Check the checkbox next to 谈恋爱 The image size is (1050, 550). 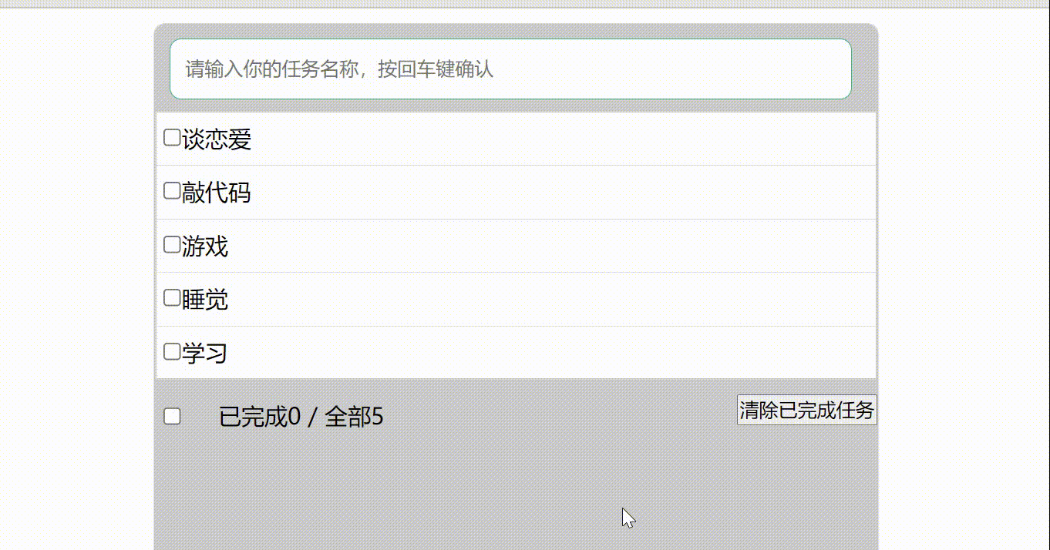(170, 136)
